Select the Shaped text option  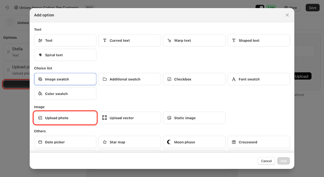(x=259, y=40)
